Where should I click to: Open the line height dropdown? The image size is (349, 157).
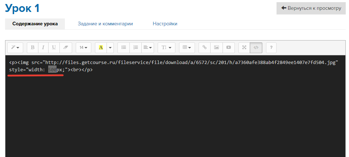166,47
